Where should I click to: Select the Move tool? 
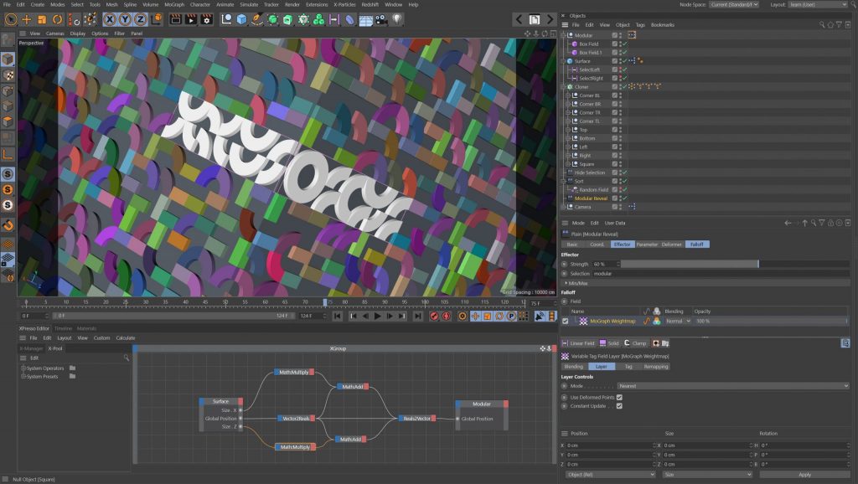click(x=26, y=17)
